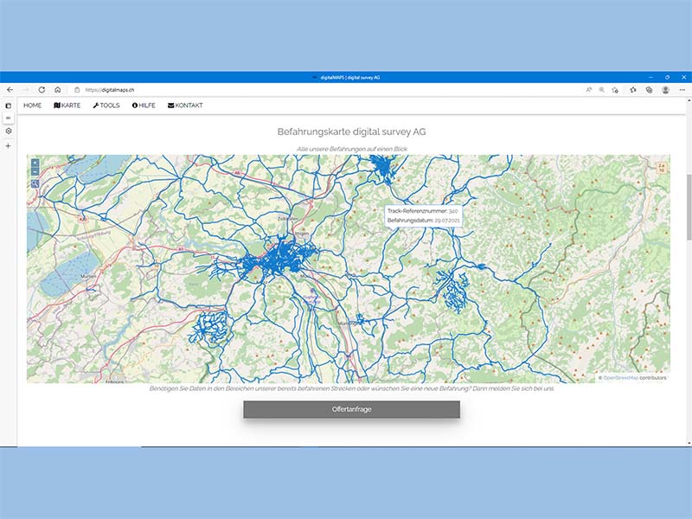The width and height of the screenshot is (692, 519).
Task: Open the read aloud option
Action: click(x=588, y=89)
